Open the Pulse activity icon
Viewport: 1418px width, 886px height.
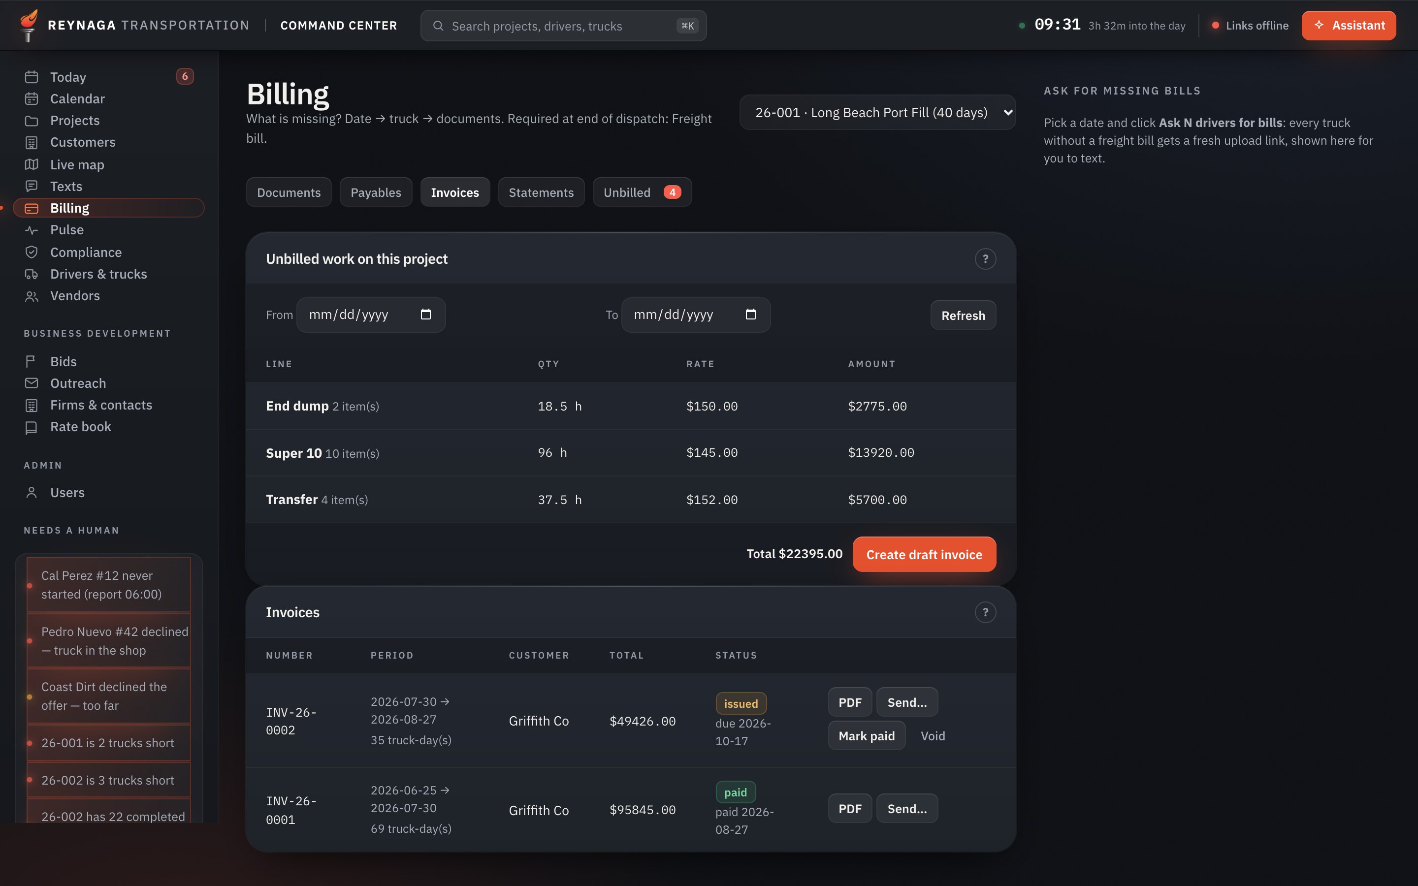pos(32,230)
